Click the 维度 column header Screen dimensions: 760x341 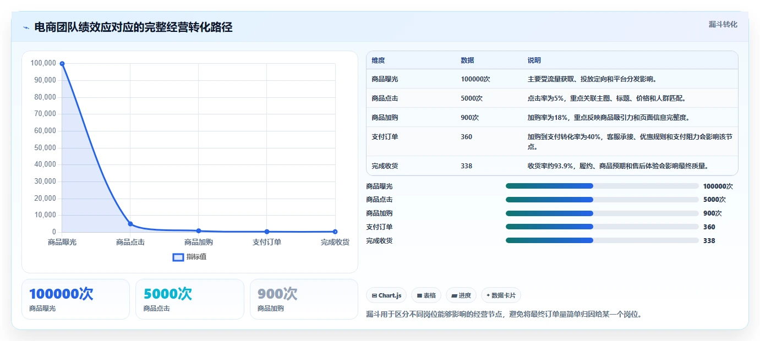click(378, 61)
